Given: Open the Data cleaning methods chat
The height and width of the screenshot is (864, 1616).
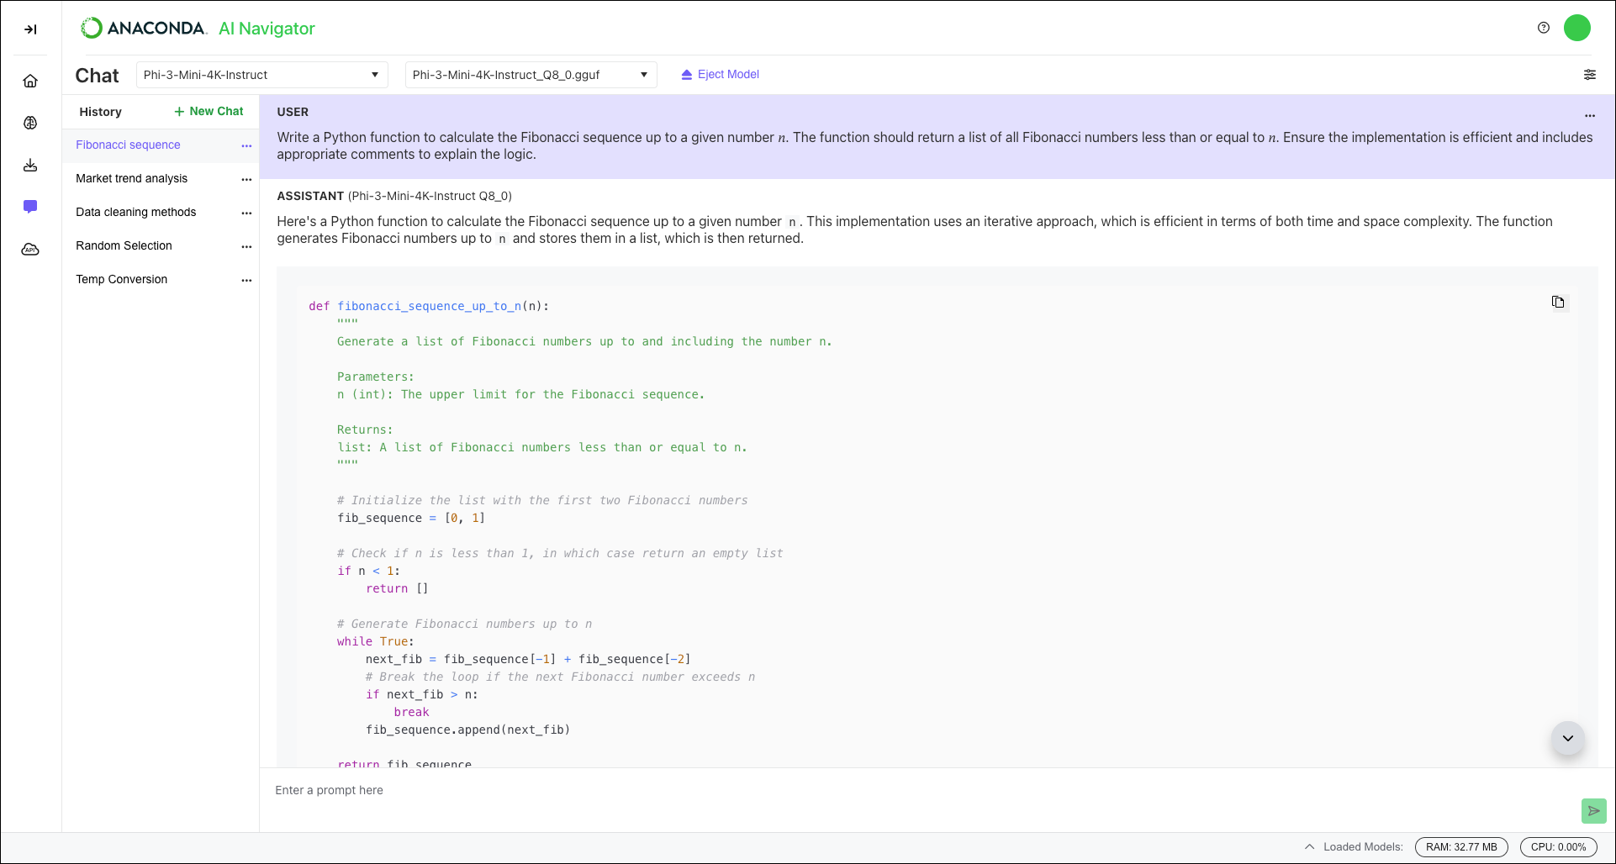Looking at the screenshot, I should [136, 212].
